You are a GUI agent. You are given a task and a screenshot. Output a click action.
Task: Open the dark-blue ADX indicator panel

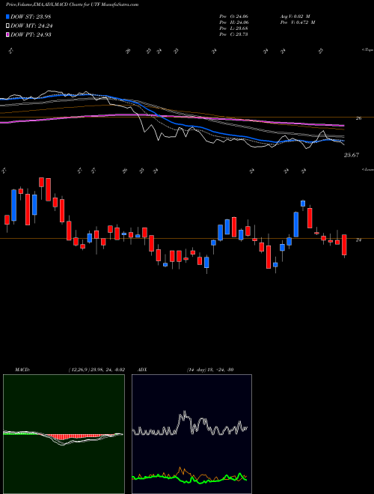[191, 434]
